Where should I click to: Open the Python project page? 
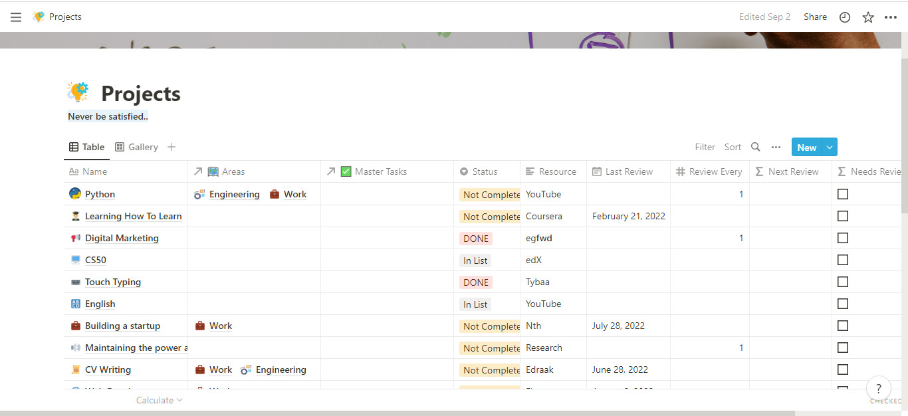tap(100, 194)
